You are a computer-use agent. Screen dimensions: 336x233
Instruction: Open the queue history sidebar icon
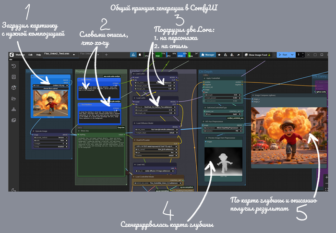(14, 66)
